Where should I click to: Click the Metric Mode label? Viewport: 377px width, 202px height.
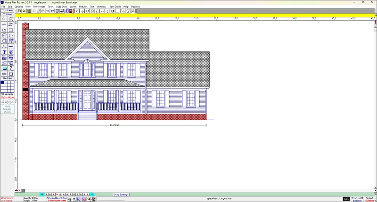coord(7,98)
